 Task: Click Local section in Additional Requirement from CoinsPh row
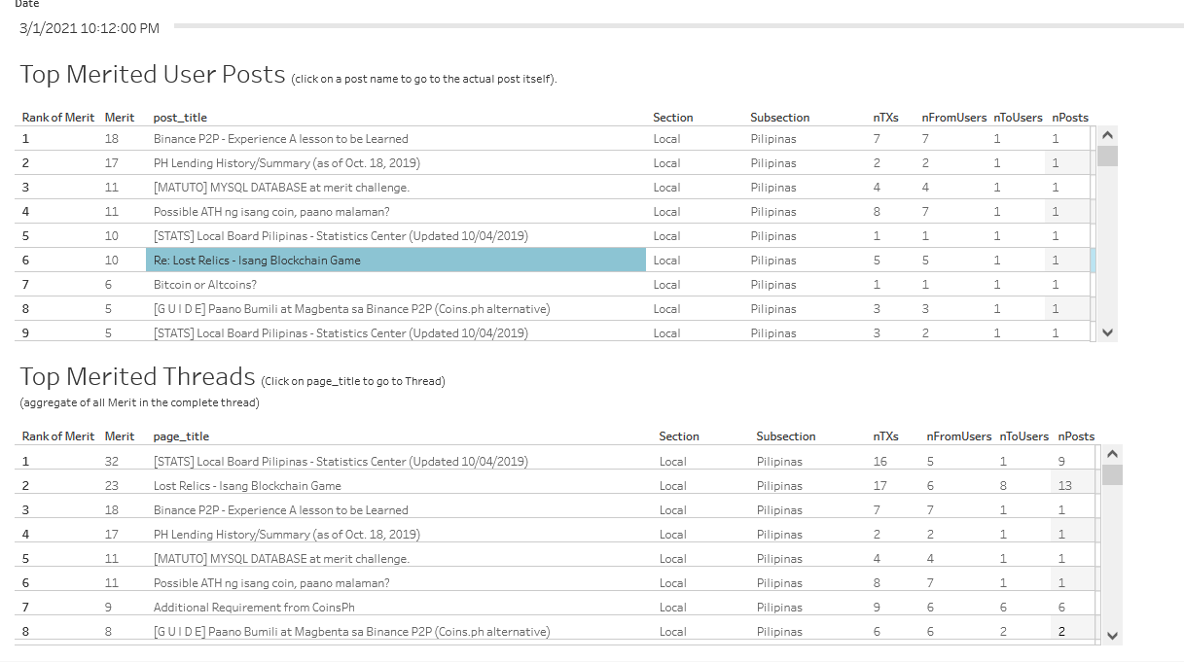click(x=672, y=608)
